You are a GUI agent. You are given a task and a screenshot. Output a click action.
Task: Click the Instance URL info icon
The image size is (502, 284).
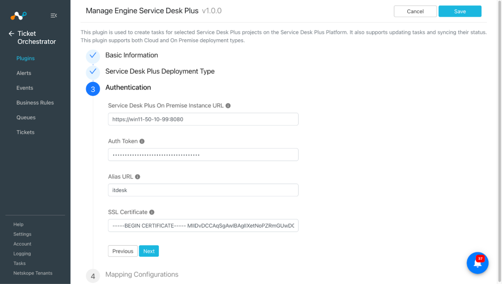pyautogui.click(x=228, y=105)
